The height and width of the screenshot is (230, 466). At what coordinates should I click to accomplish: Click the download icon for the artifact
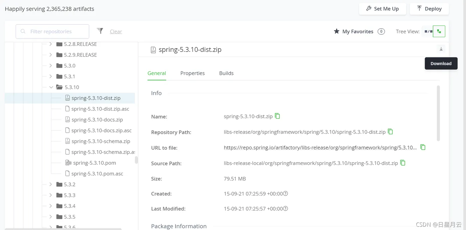click(x=441, y=49)
